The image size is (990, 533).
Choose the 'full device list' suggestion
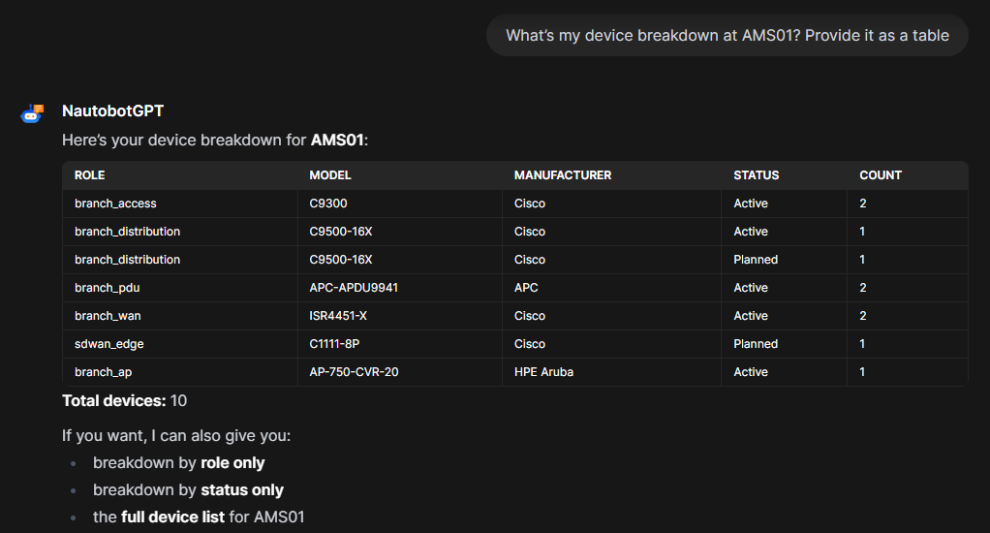(x=172, y=517)
